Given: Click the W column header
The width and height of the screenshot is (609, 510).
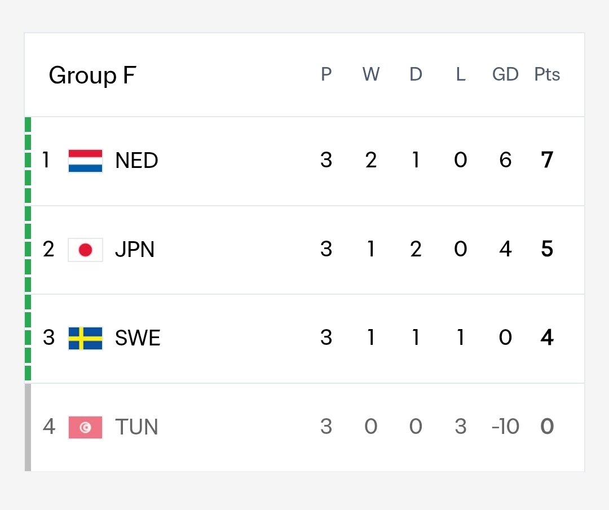Looking at the screenshot, I should [371, 74].
